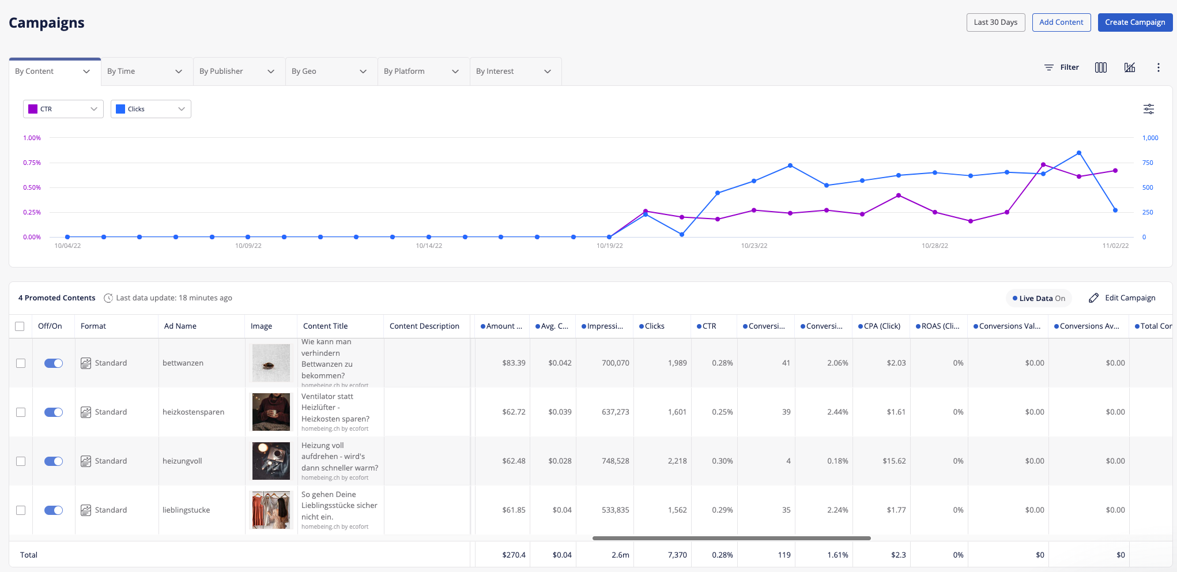Click the Add Content button
This screenshot has height=572, width=1177.
(1061, 22)
